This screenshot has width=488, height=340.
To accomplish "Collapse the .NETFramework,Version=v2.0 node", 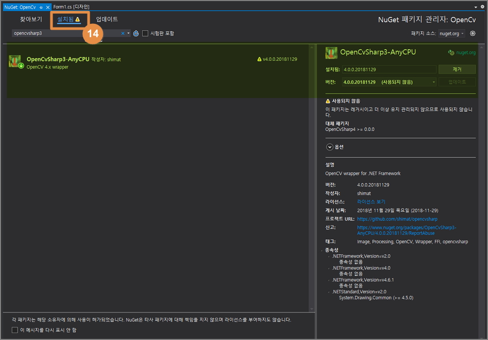I will click(329, 257).
